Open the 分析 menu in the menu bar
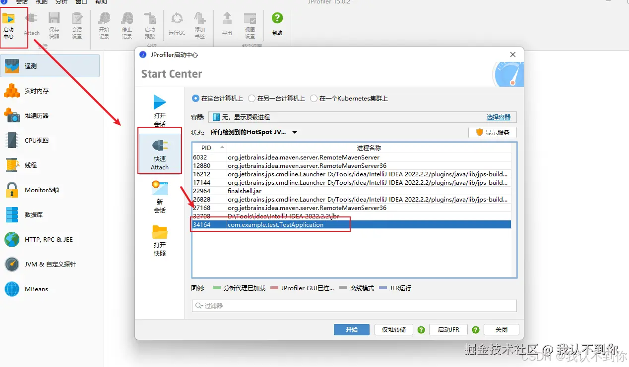The width and height of the screenshot is (629, 367). [x=62, y=2]
